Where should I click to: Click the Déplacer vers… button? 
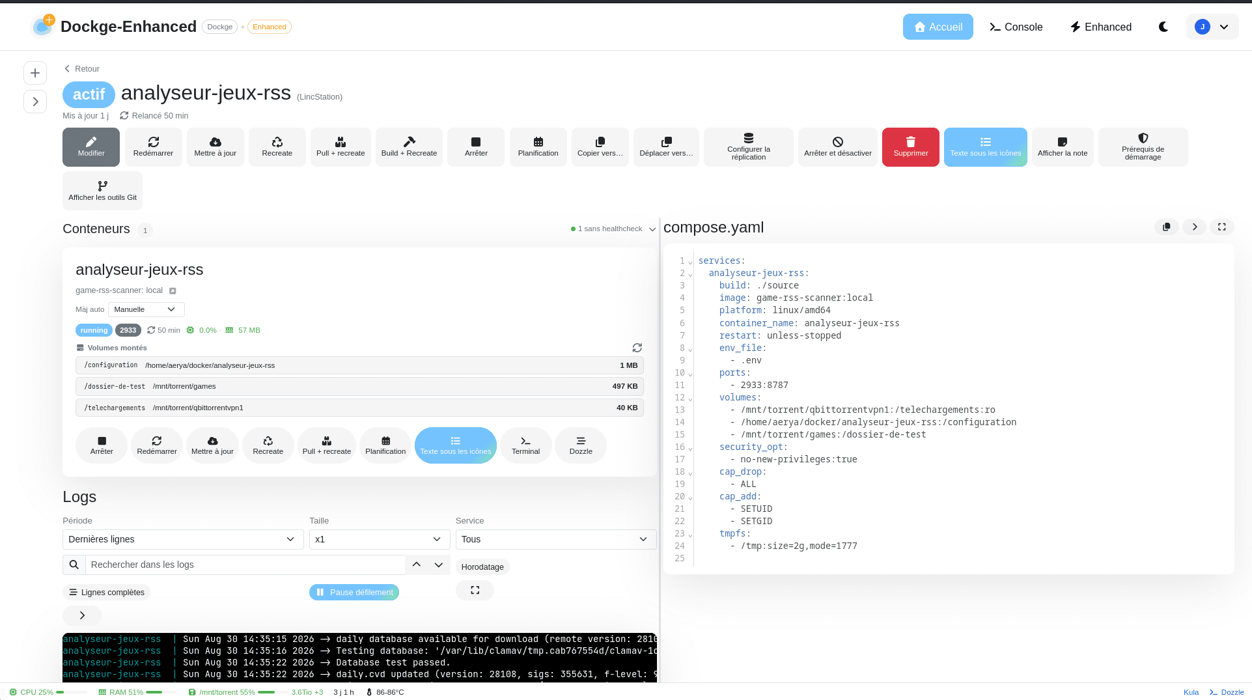tap(666, 147)
